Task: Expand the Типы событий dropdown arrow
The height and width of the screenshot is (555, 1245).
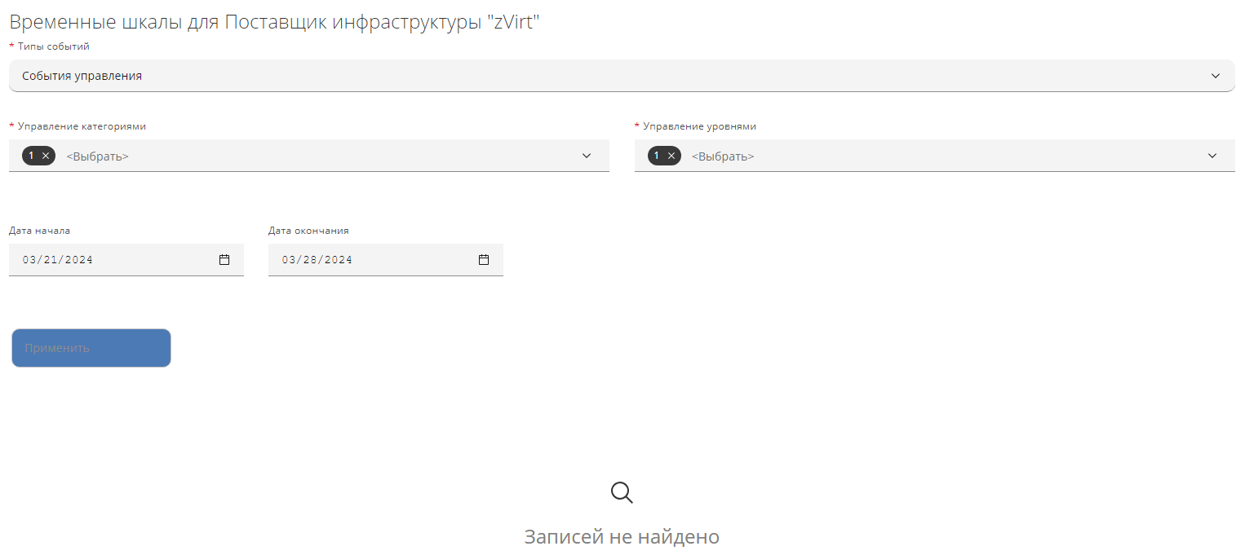Action: pos(1216,76)
